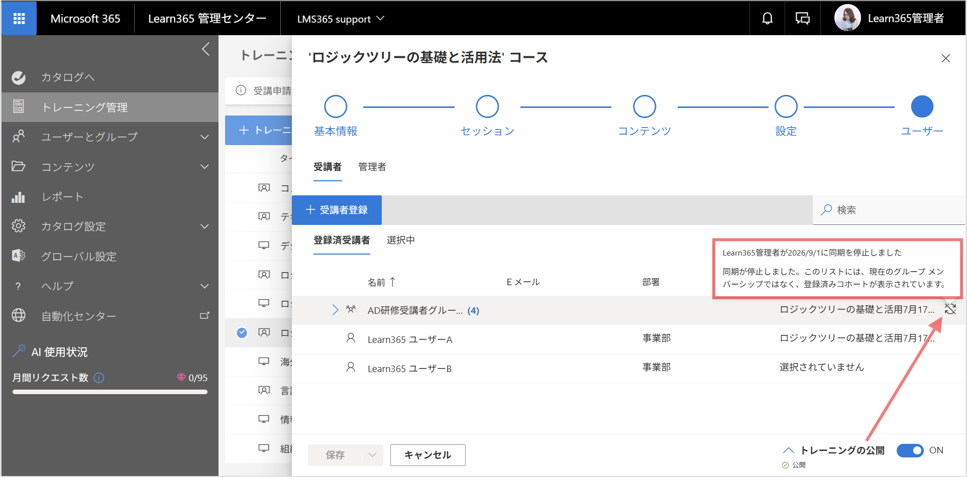This screenshot has width=967, height=477.
Task: Switch to the 登録済受講者 tab
Action: click(342, 240)
